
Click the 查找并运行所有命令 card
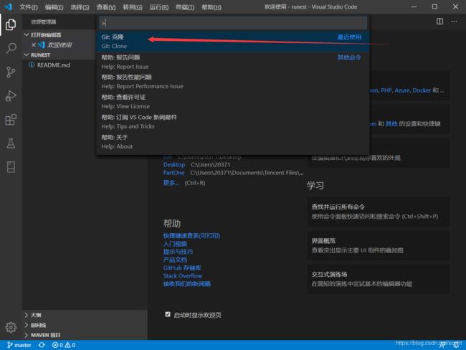pos(378,212)
